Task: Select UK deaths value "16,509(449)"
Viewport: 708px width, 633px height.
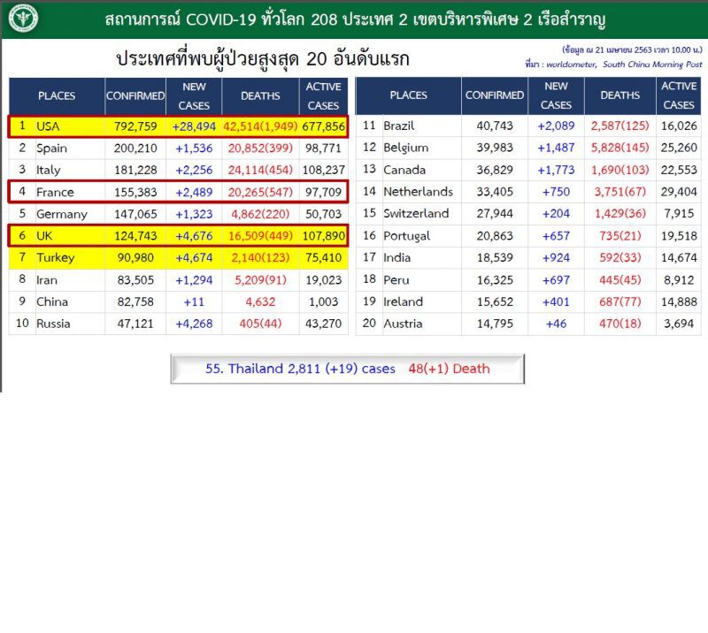Action: point(260,236)
